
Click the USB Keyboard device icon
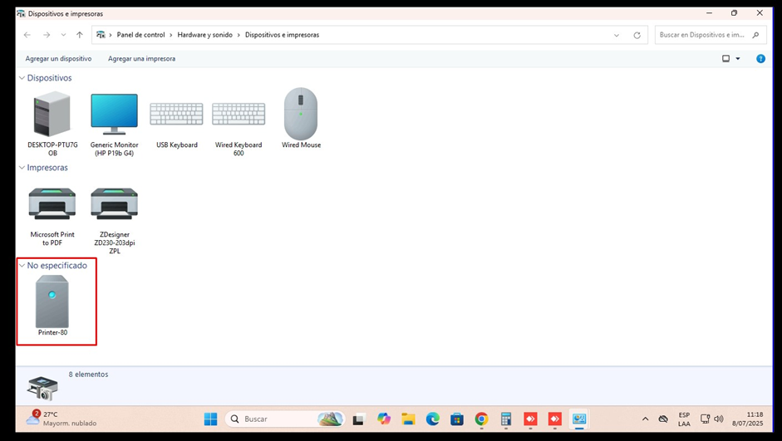176,115
